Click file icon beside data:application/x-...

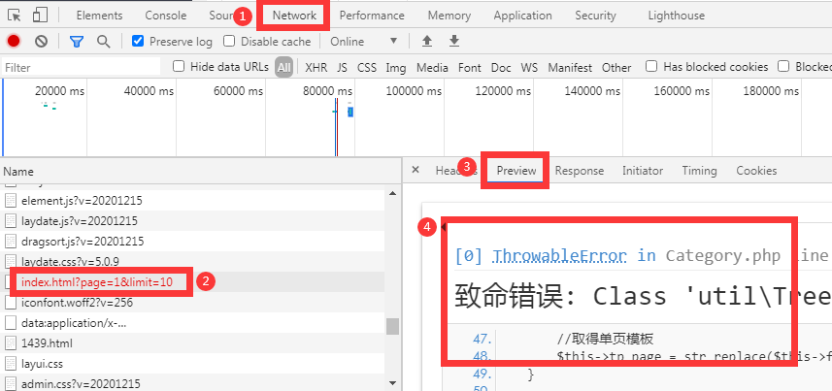(11, 322)
